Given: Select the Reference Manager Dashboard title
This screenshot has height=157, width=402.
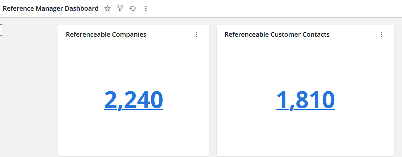Looking at the screenshot, I should point(50,9).
